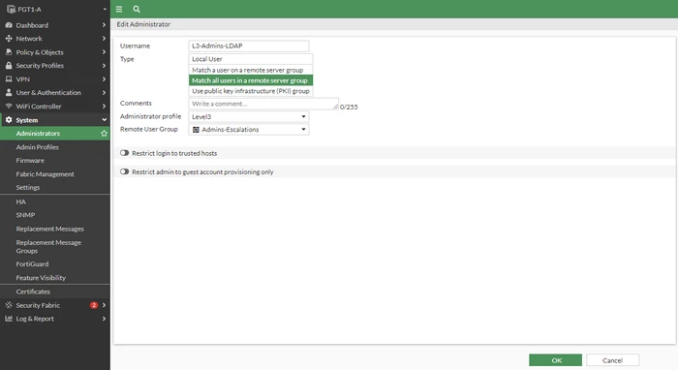Expand the Policy & Objects chevron

tap(104, 52)
